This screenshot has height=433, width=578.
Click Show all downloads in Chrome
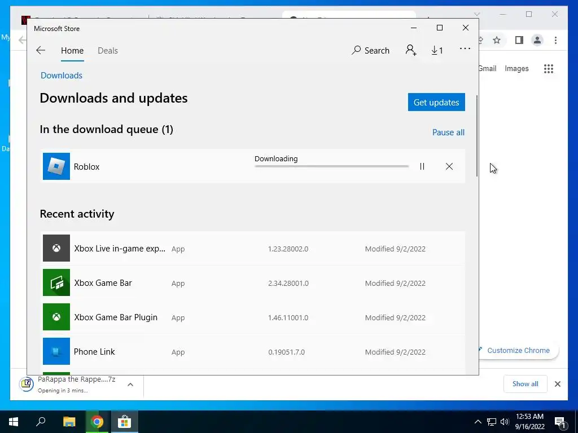(526, 384)
